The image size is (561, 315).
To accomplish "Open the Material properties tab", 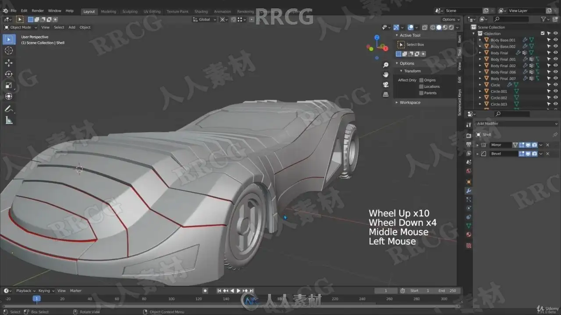I will 469,235.
